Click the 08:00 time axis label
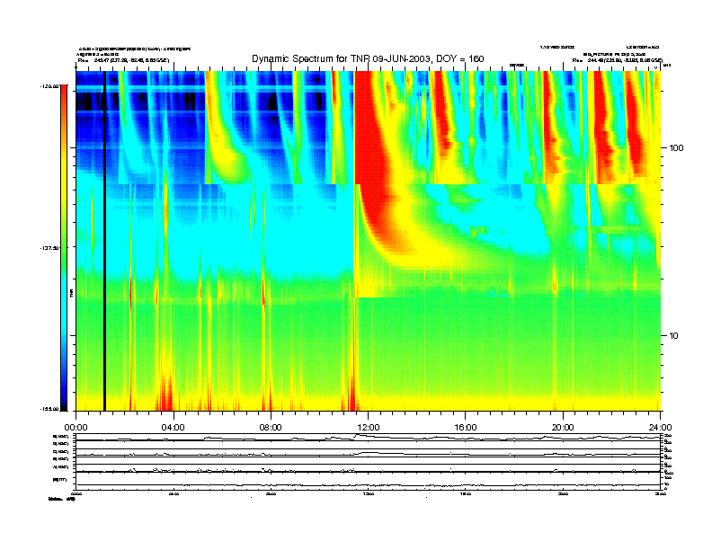The image size is (712, 550). click(x=271, y=428)
